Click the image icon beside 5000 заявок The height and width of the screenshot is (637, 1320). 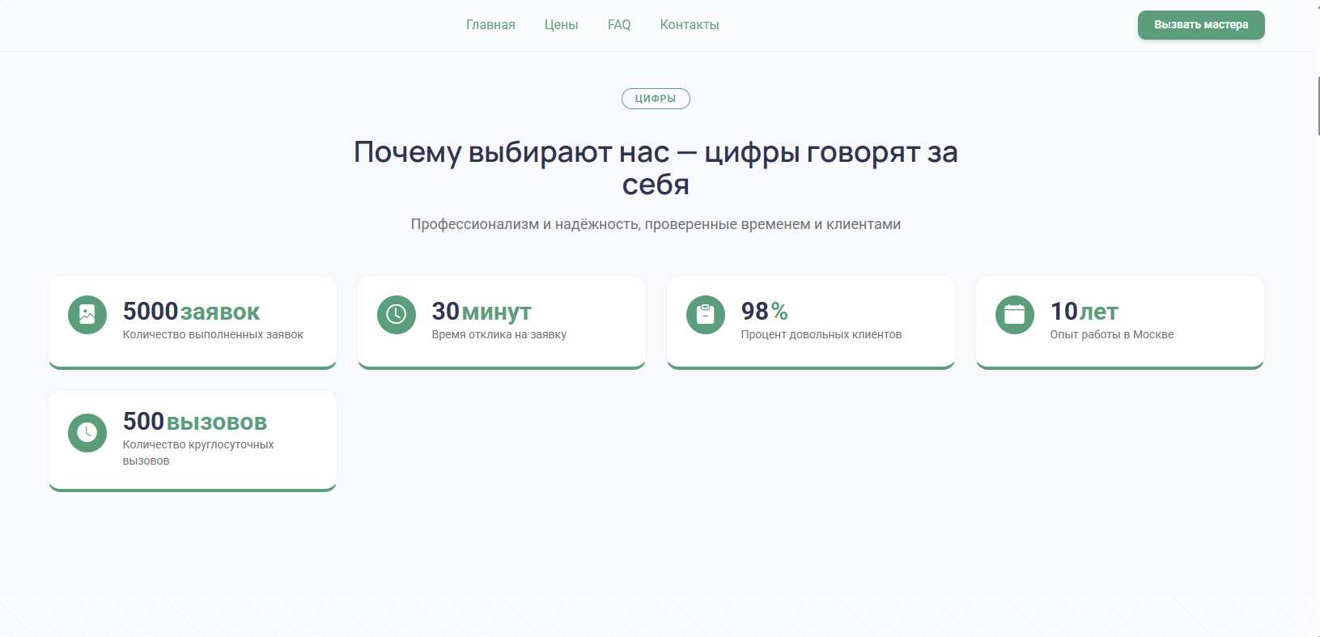coord(87,315)
